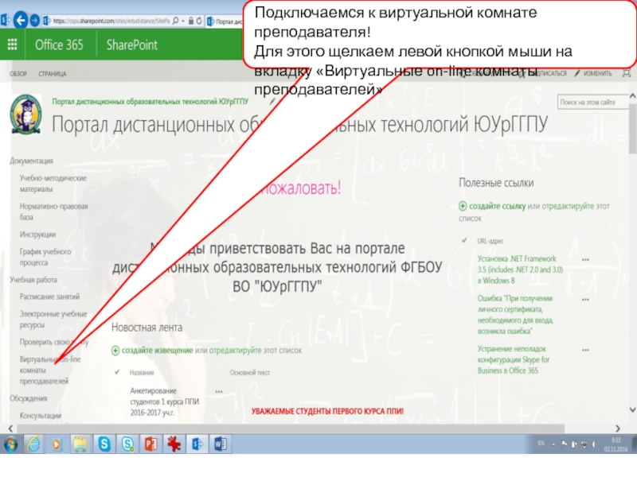Switch to the СТРАНИЦА ribbon tab
This screenshot has width=637, height=477.
(53, 74)
